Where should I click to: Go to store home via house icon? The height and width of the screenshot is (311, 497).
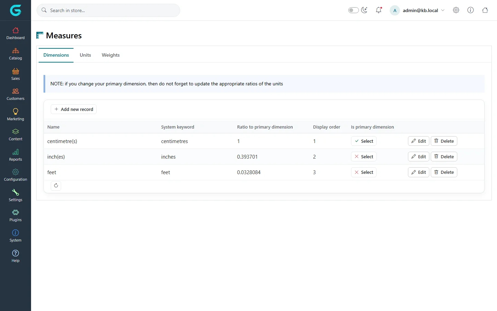click(485, 10)
